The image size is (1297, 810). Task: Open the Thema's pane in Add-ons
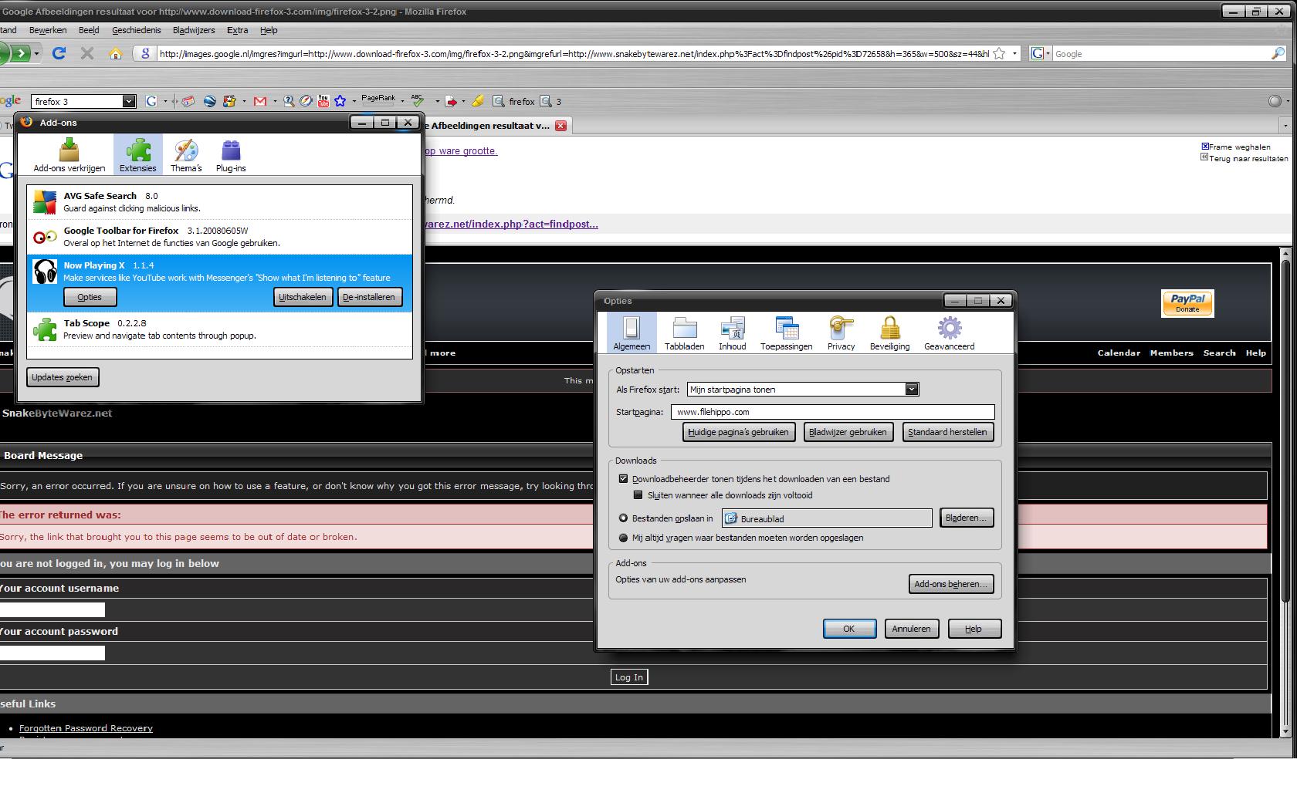pos(186,154)
